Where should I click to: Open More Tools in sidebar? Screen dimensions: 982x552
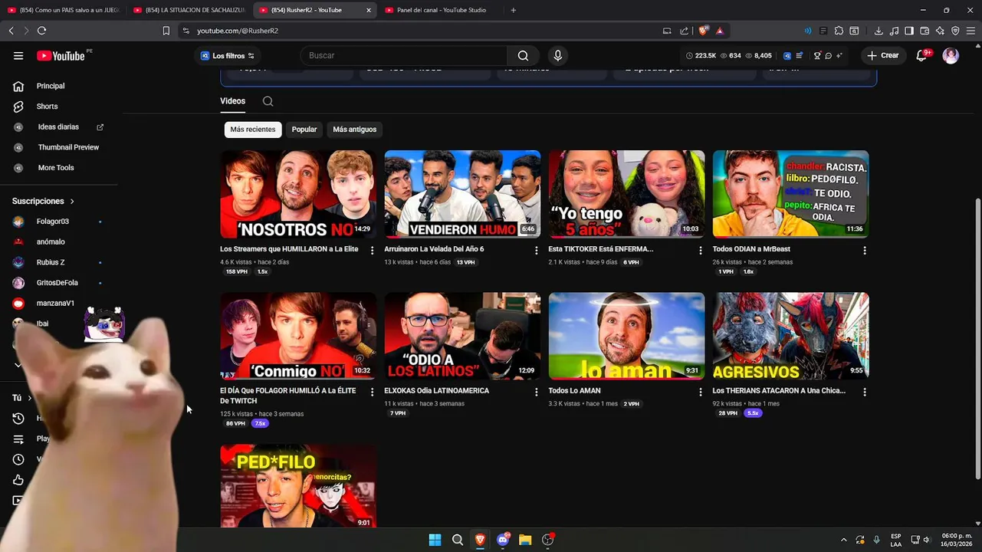(59, 168)
